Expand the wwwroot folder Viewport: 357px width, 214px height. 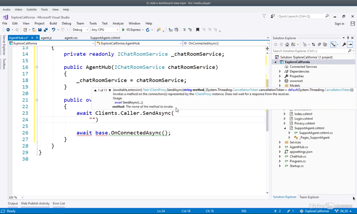(280, 81)
